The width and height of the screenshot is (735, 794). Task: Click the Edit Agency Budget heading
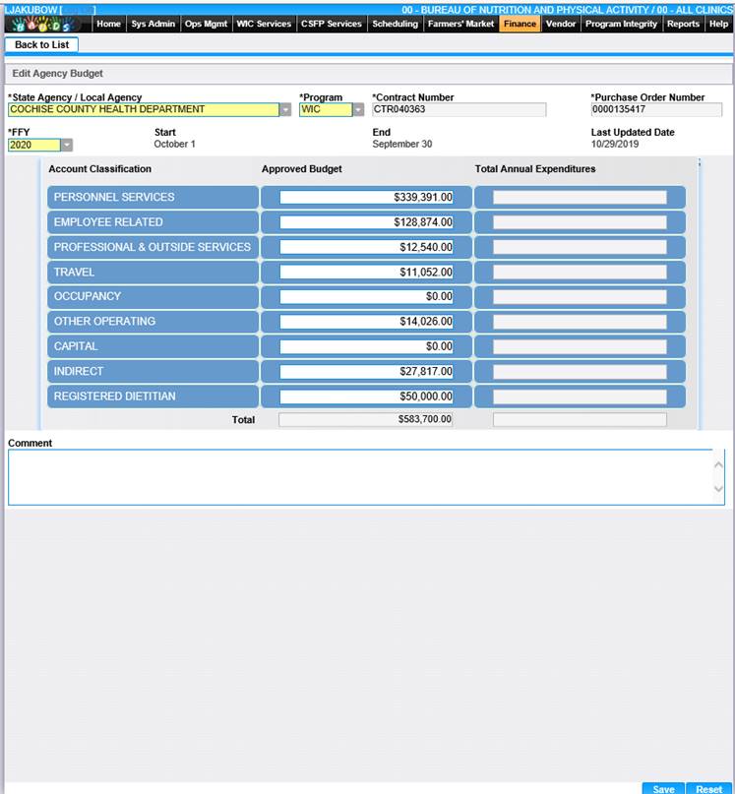(57, 74)
